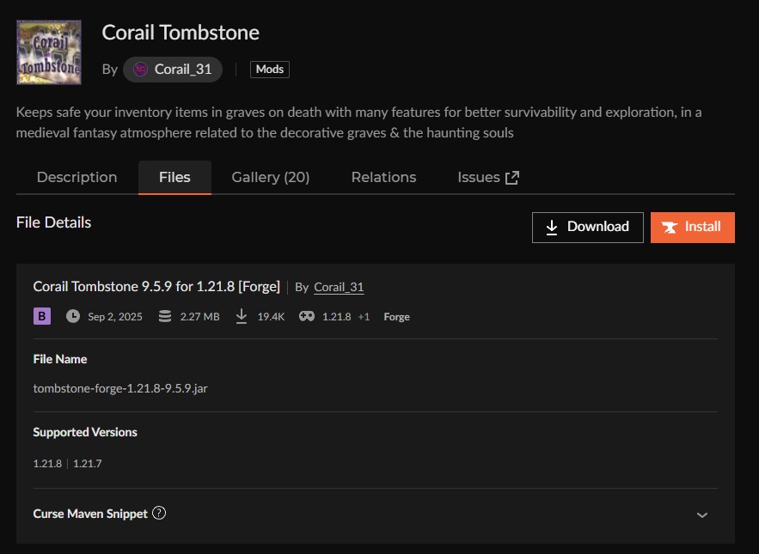Image resolution: width=759 pixels, height=554 pixels.
Task: Click the game controller version icon
Action: point(307,316)
